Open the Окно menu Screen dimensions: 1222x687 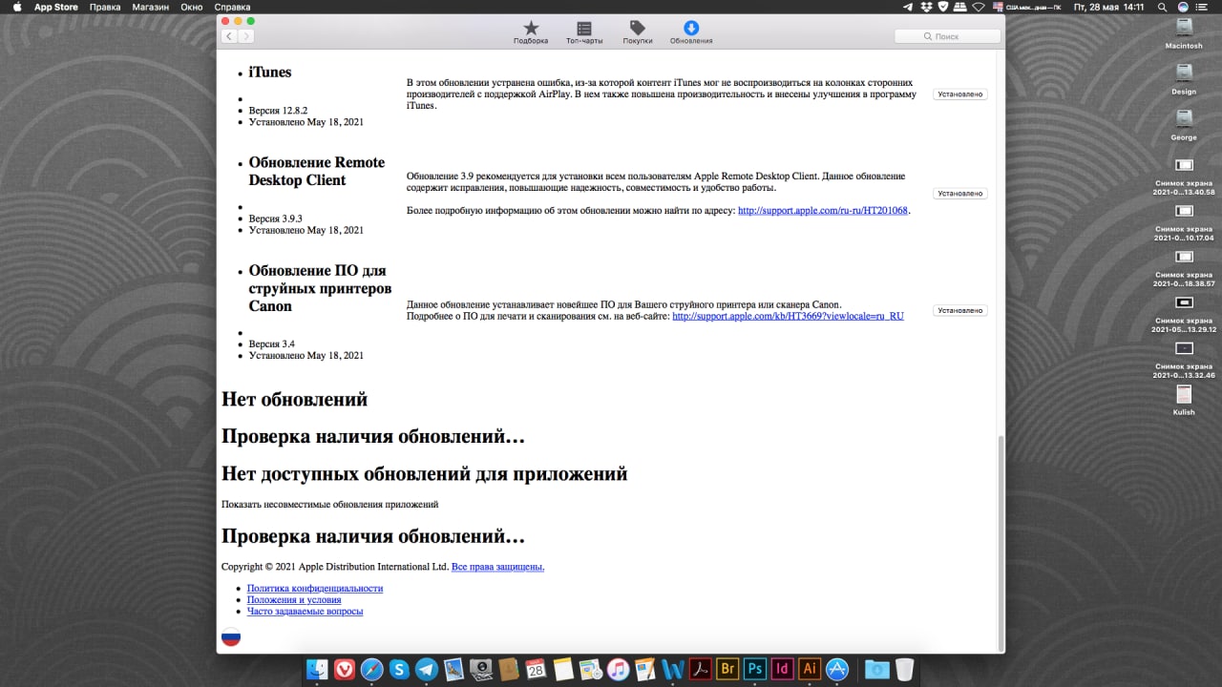(x=192, y=7)
